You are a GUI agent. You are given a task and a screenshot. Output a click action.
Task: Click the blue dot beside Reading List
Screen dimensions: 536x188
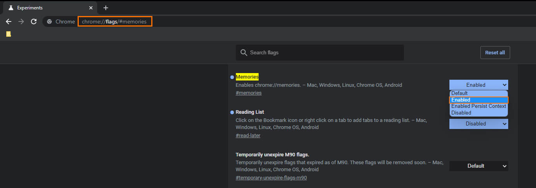[x=232, y=112]
